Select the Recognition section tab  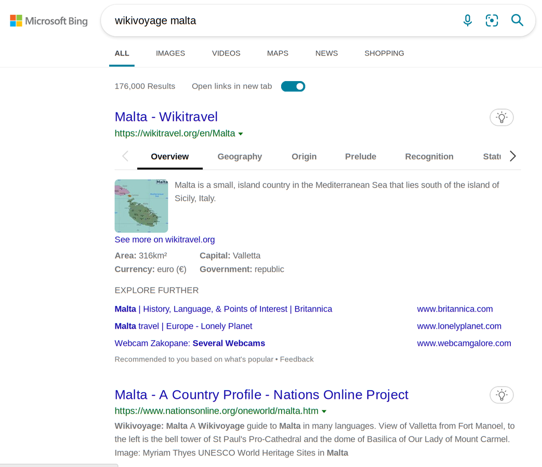click(x=429, y=157)
